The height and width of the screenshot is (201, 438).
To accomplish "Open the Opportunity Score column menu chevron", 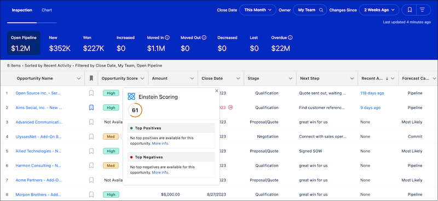I will point(142,79).
